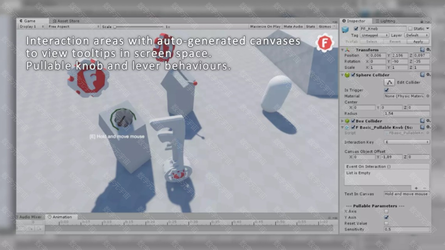Enable the X Axis checkbox
Image resolution: width=445 pixels, height=250 pixels.
[386, 211]
